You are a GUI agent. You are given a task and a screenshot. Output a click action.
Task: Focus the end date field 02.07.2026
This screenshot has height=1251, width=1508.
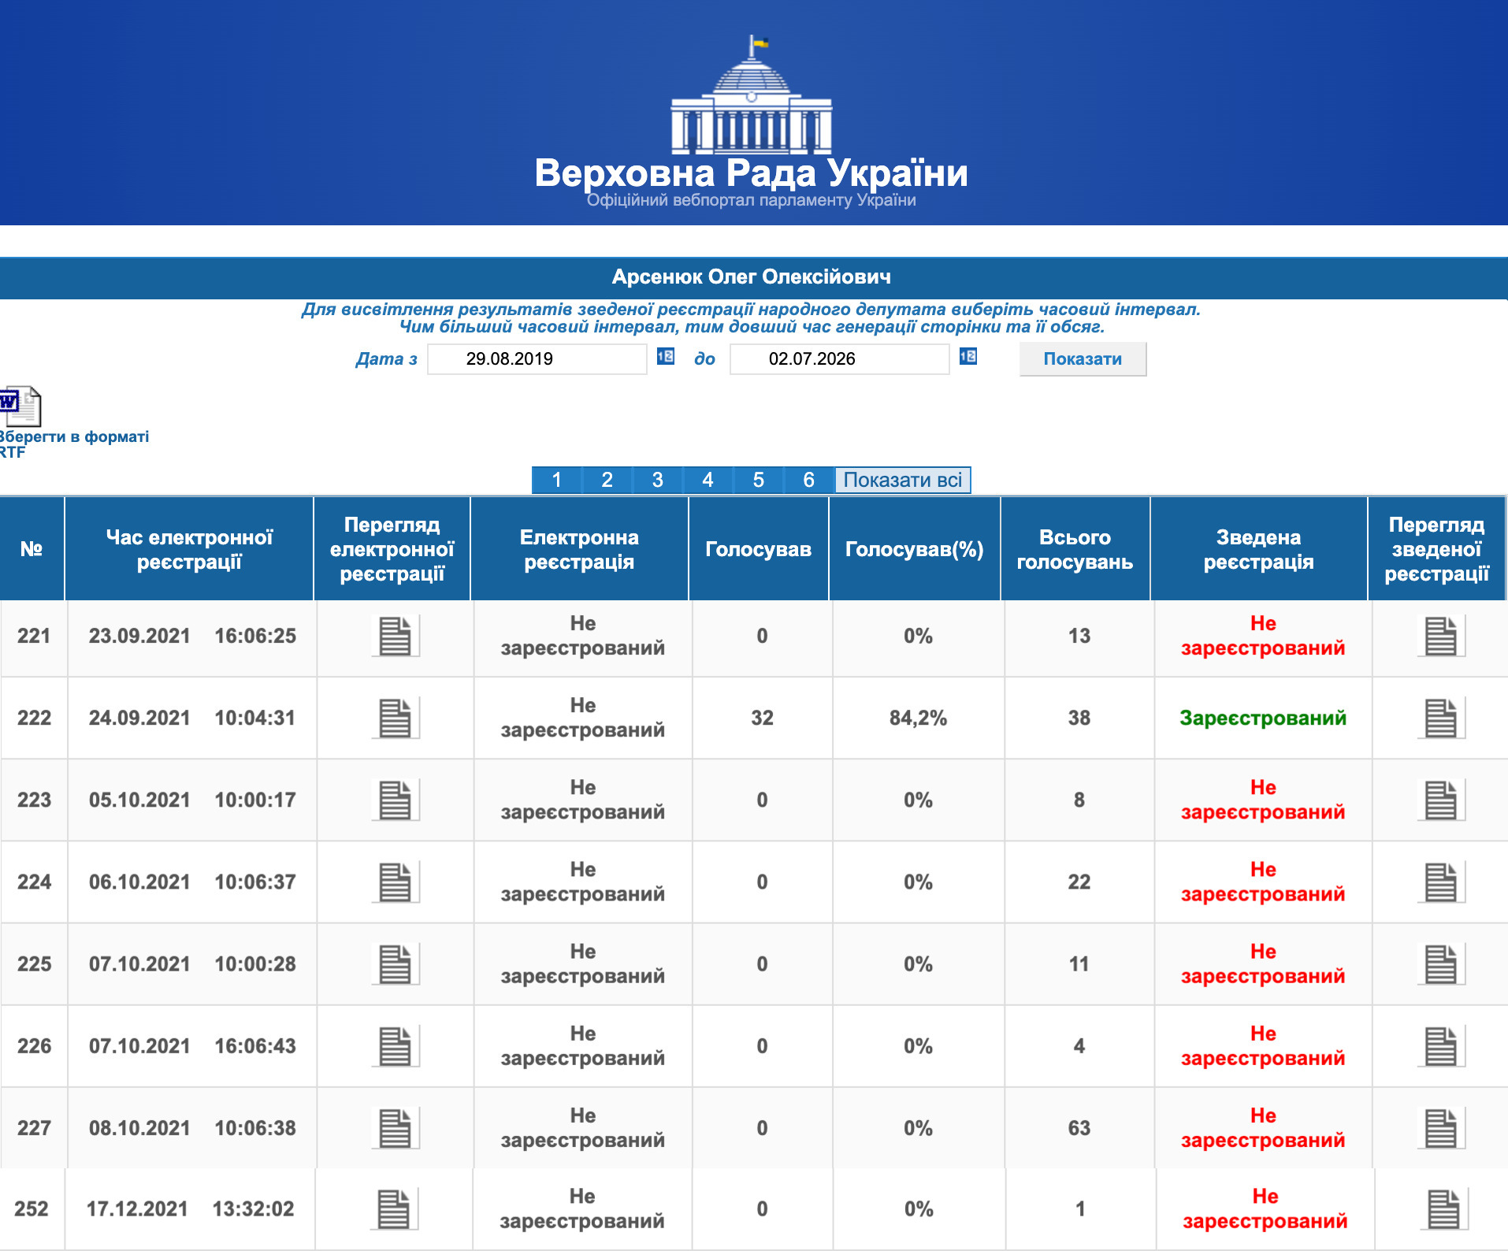pyautogui.click(x=840, y=358)
